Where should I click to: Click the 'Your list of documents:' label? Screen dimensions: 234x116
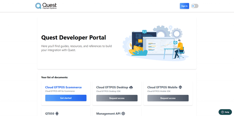pyautogui.click(x=55, y=77)
